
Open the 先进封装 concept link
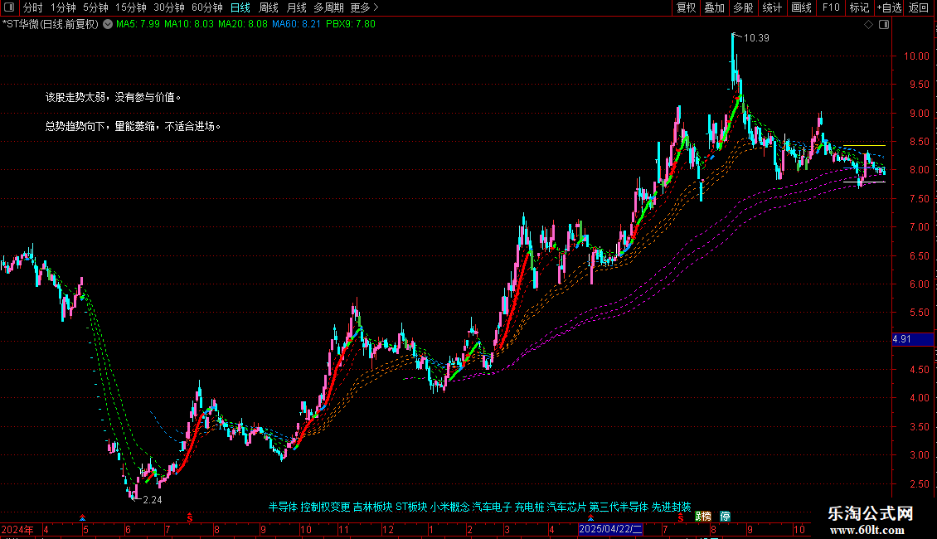click(x=671, y=507)
